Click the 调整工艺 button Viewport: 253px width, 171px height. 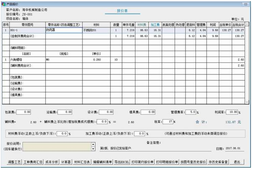(x=14, y=162)
